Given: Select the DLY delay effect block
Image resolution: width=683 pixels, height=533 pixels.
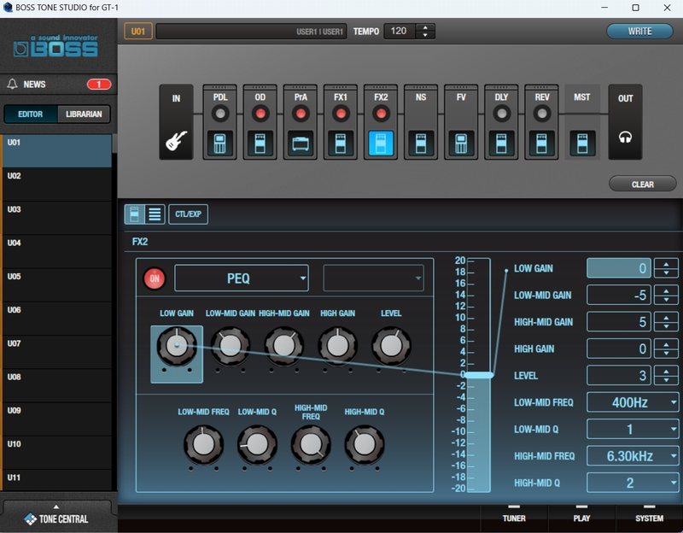Looking at the screenshot, I should click(x=500, y=142).
